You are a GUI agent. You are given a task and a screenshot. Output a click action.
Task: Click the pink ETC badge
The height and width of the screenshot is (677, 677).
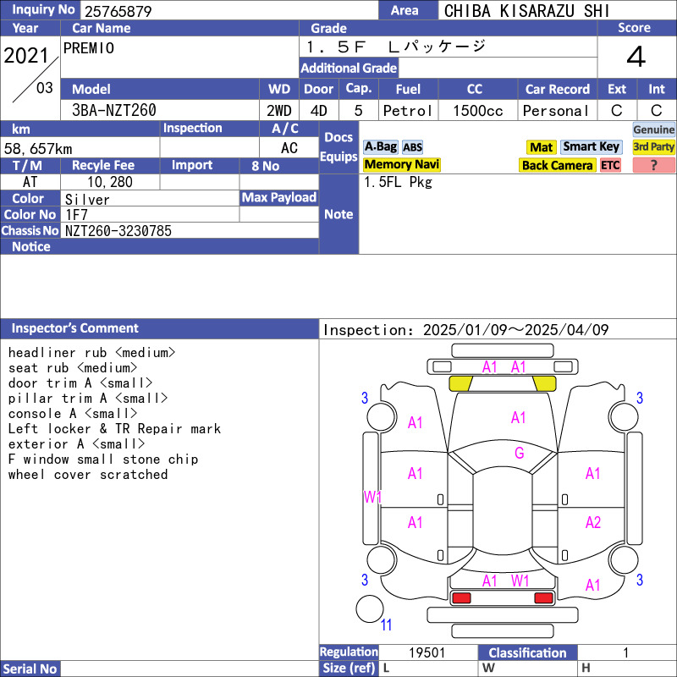[610, 165]
